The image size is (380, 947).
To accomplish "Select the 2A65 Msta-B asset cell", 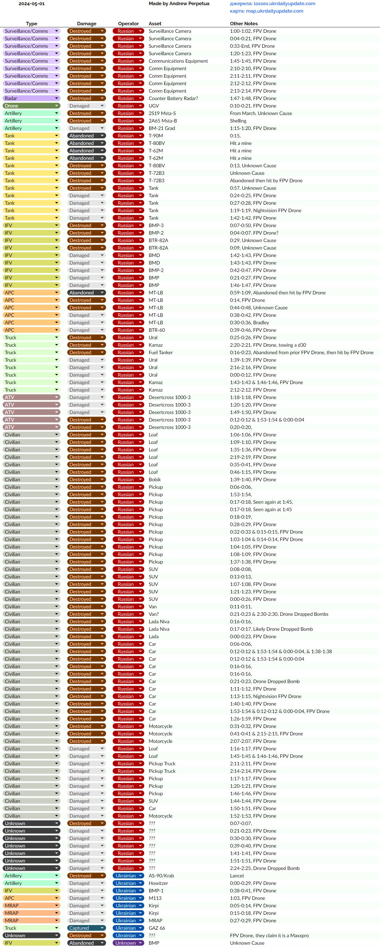I will (x=163, y=121).
